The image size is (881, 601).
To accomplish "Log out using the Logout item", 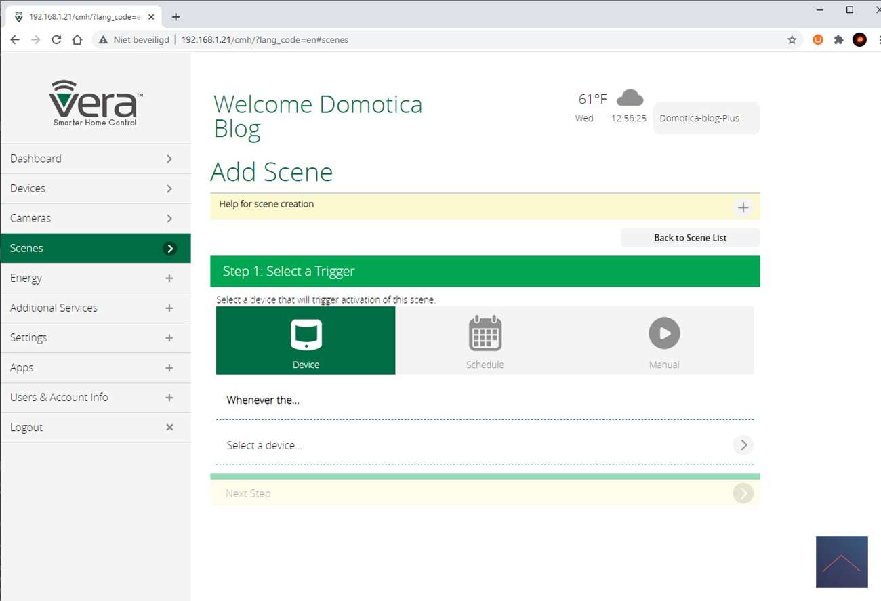I will tap(96, 428).
